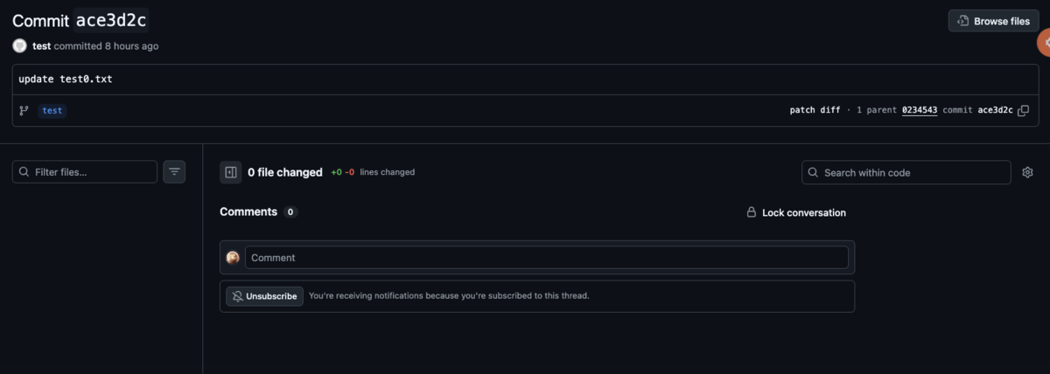
Task: Click your avatar beside the Comment box
Action: click(x=233, y=258)
